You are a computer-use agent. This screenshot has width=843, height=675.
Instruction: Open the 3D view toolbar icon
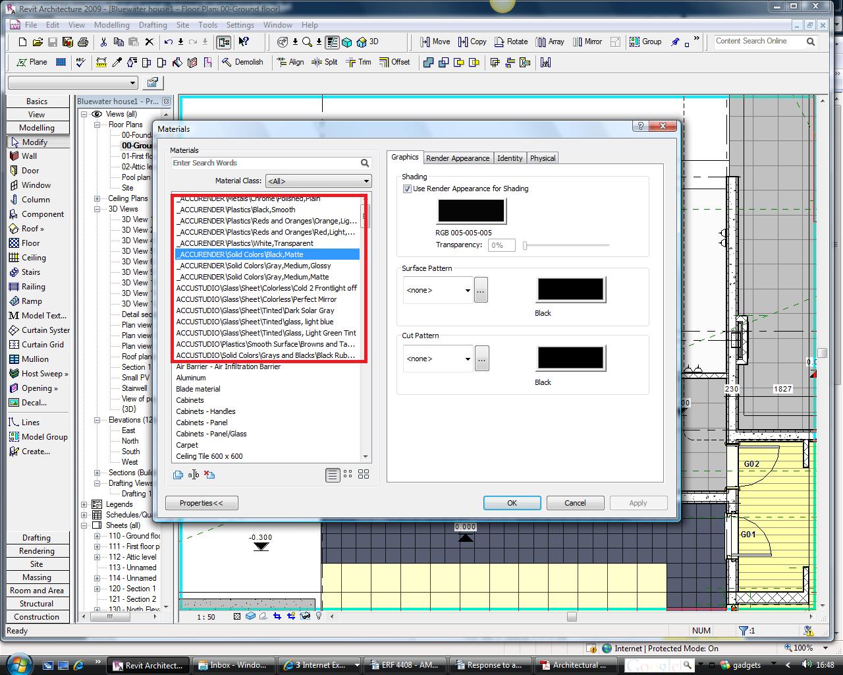pyautogui.click(x=367, y=42)
